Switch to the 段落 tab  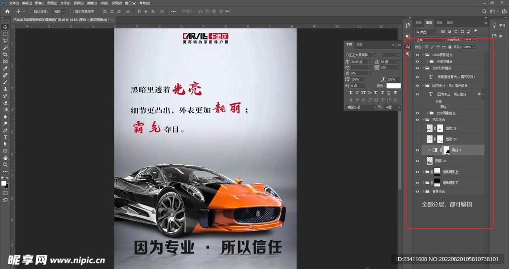point(359,45)
